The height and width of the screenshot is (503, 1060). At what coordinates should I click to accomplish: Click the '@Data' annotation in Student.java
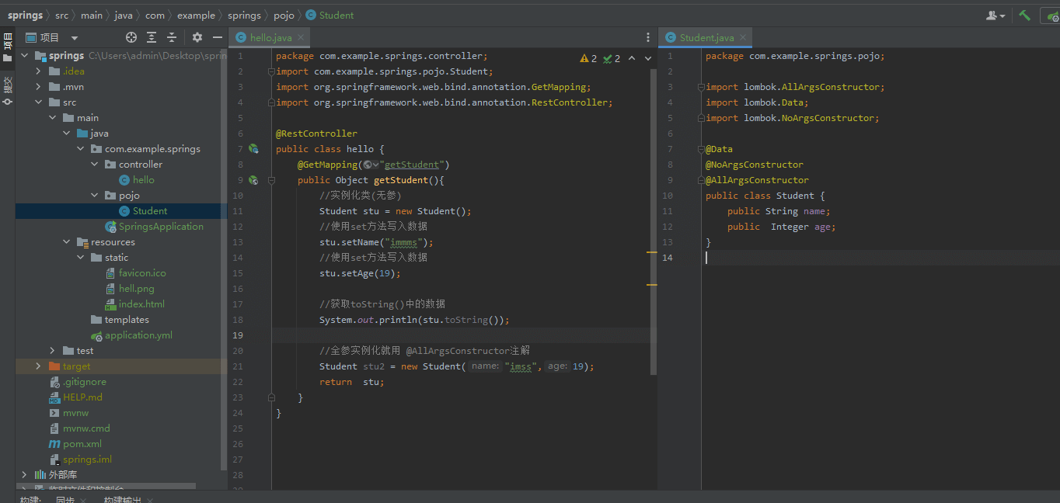(x=719, y=149)
